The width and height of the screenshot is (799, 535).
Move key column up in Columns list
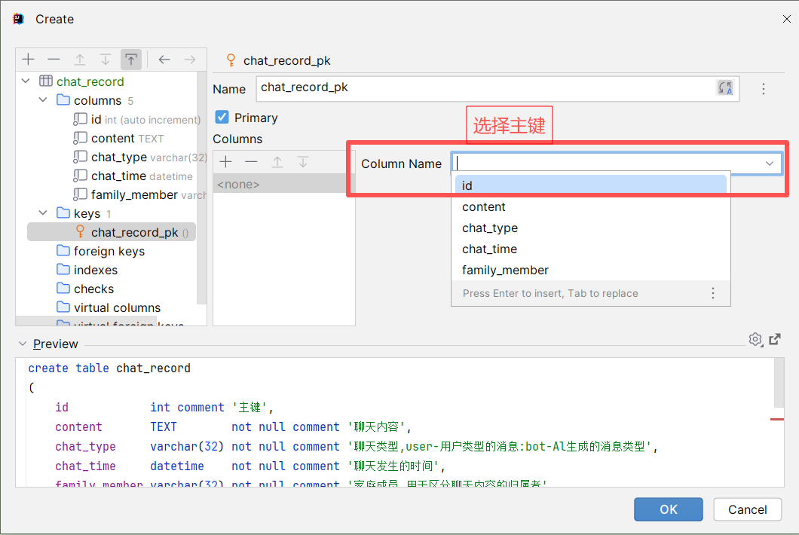click(277, 162)
